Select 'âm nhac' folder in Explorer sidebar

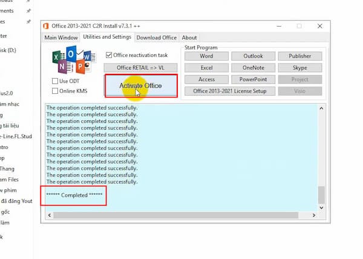coord(10,104)
